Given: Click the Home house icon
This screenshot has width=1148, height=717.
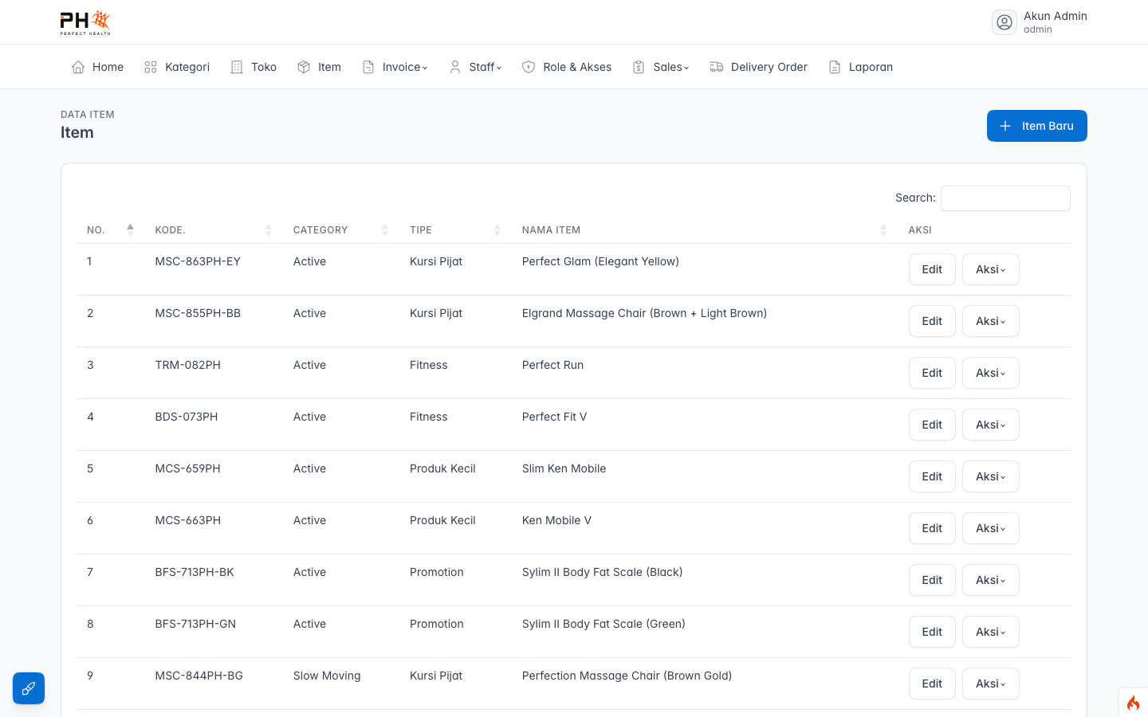Looking at the screenshot, I should (78, 67).
